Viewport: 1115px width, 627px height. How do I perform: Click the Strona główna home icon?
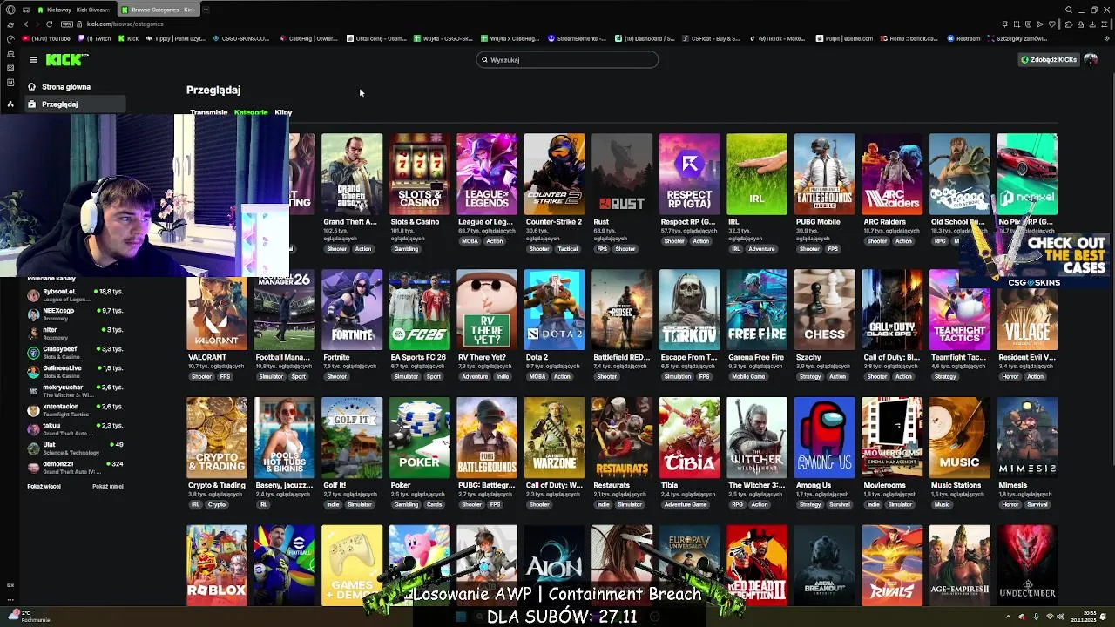(31, 87)
